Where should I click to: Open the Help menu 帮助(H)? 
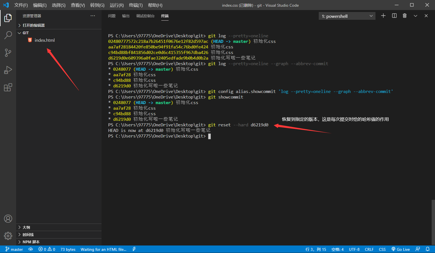(x=155, y=5)
